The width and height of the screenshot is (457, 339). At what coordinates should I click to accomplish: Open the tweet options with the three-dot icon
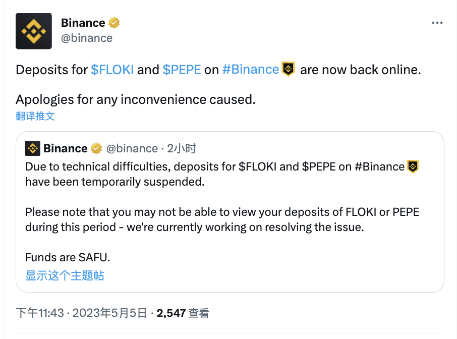(437, 22)
